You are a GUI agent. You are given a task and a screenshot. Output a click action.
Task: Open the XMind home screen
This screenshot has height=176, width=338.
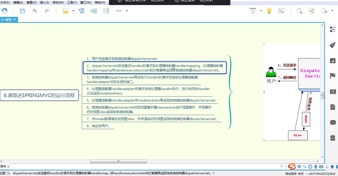(x=5, y=11)
